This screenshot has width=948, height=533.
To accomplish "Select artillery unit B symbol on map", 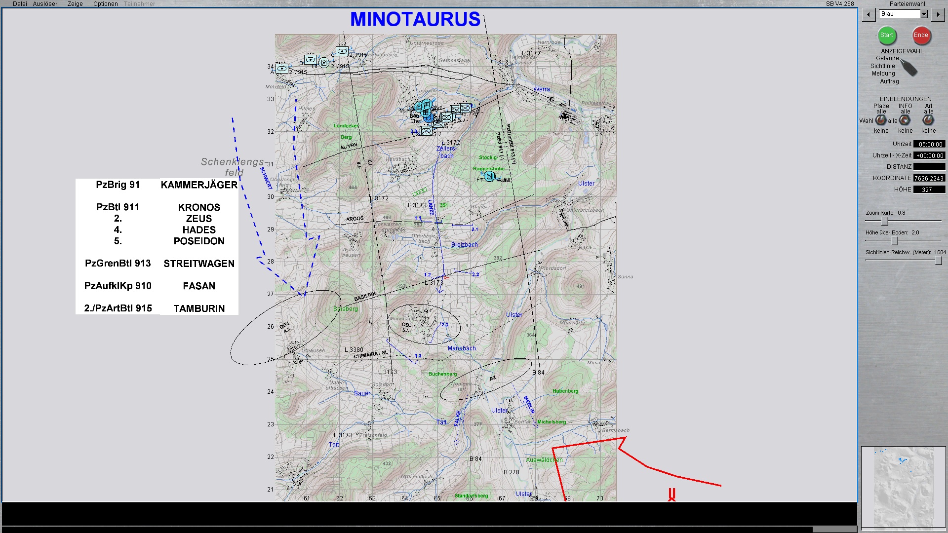I will coord(311,60).
